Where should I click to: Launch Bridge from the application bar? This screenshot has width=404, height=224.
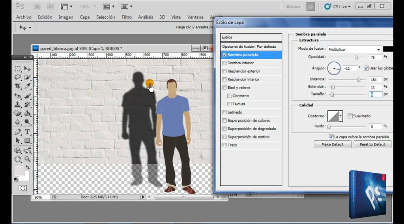click(x=37, y=6)
